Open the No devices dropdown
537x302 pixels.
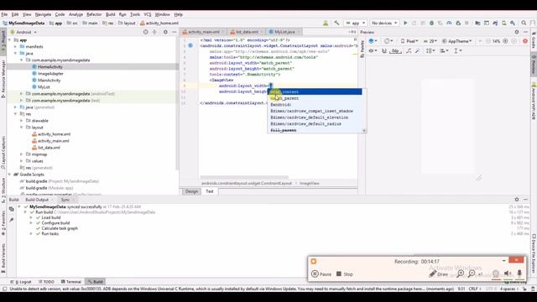[384, 23]
